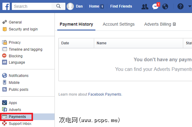192x127 pixels.
Task: Click the Name column header
Action: 138,43
